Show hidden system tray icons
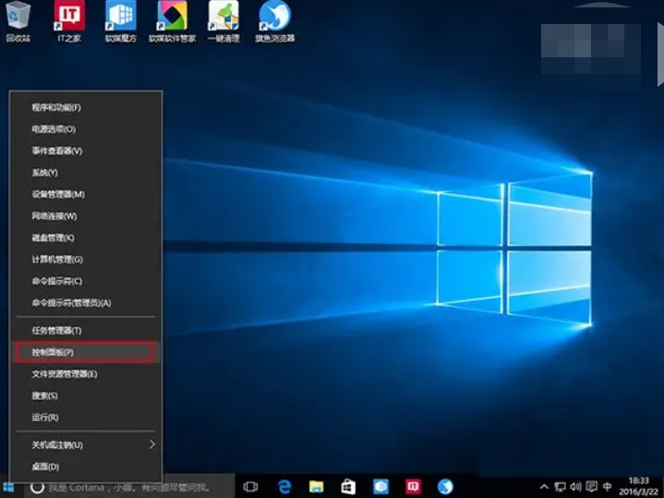664x498 pixels. click(x=546, y=486)
